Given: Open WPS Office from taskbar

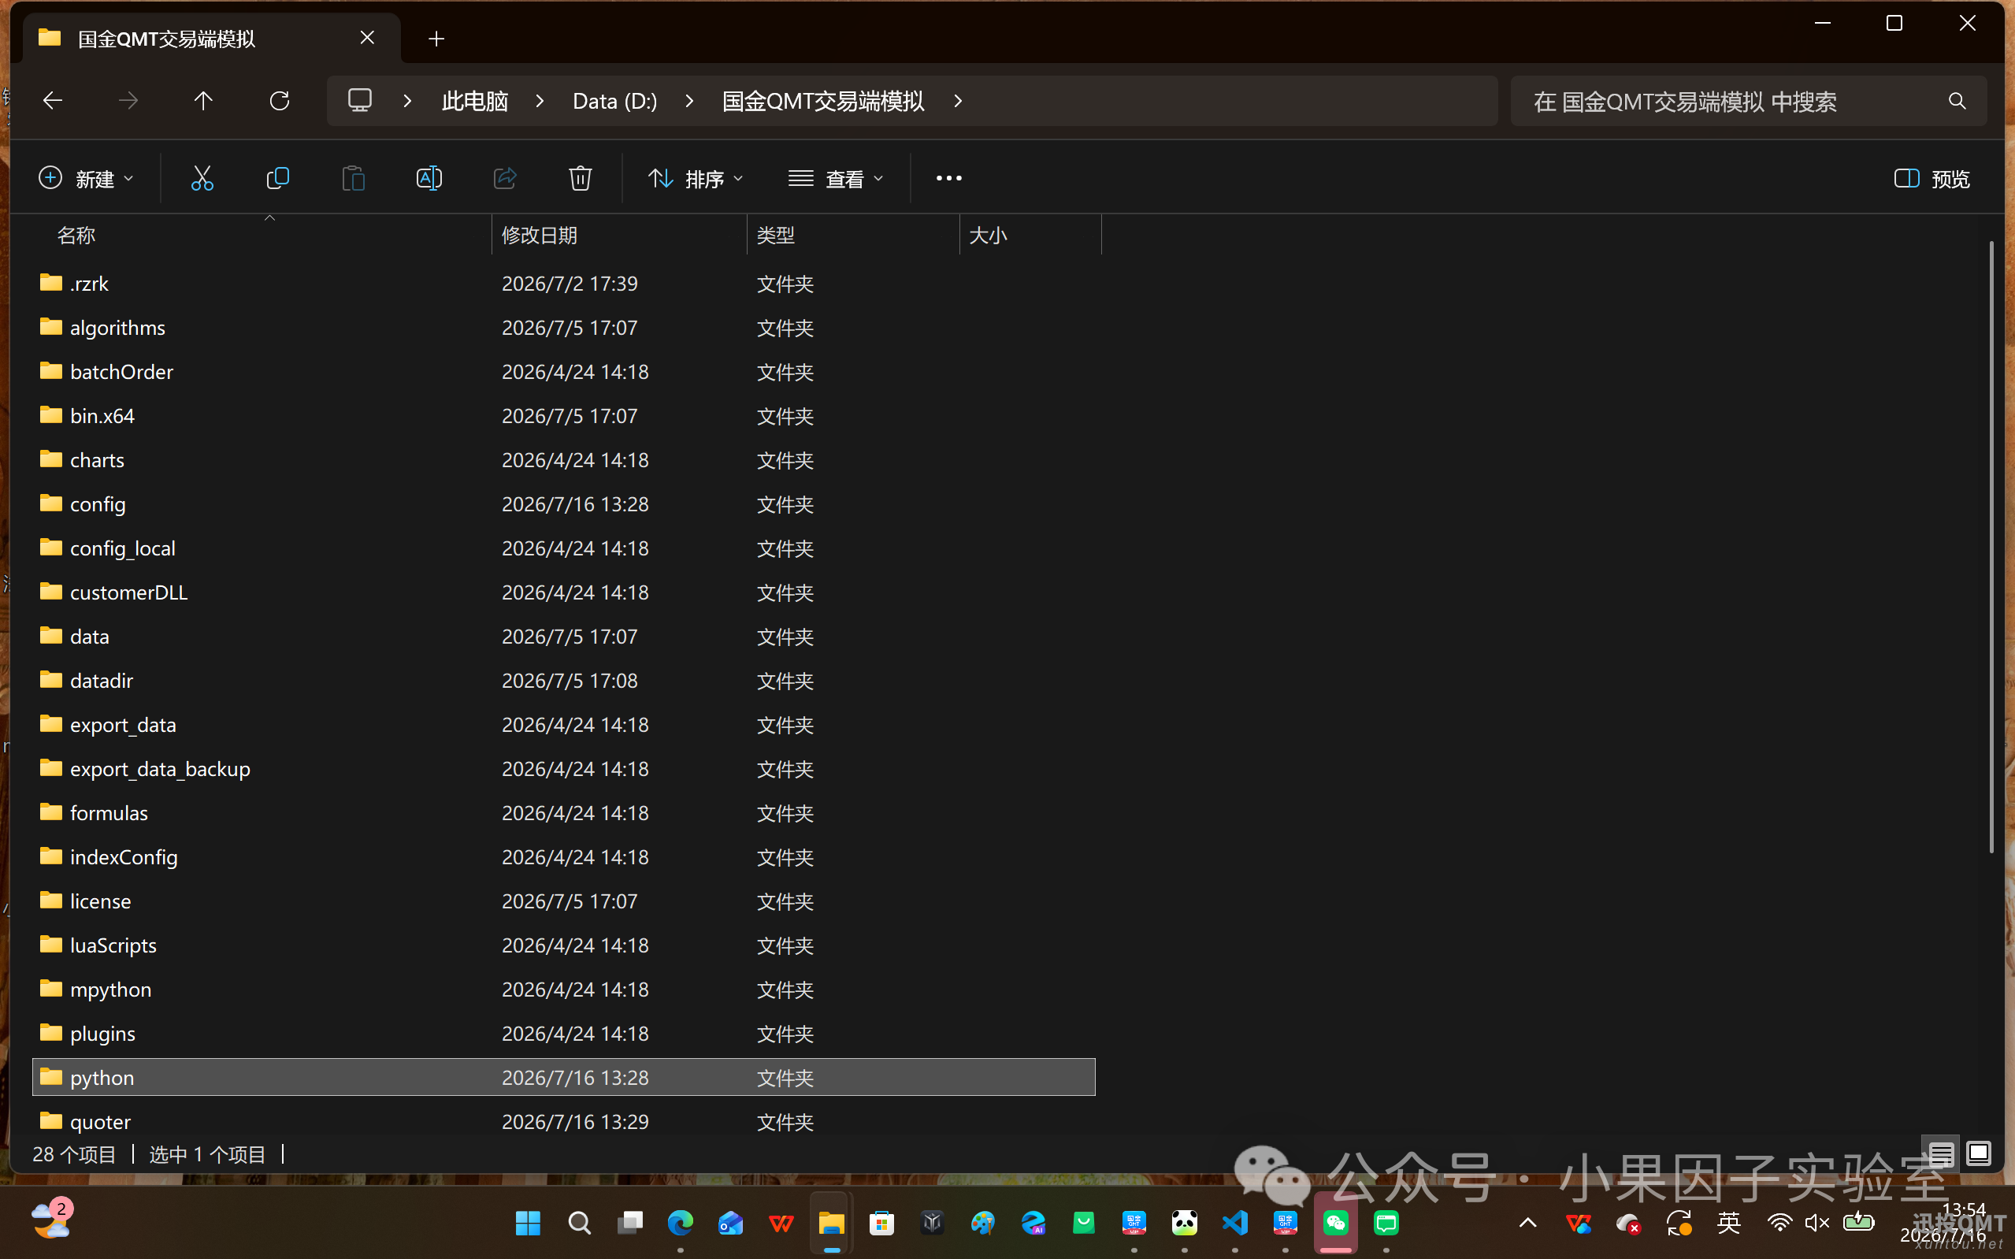Looking at the screenshot, I should 781,1224.
